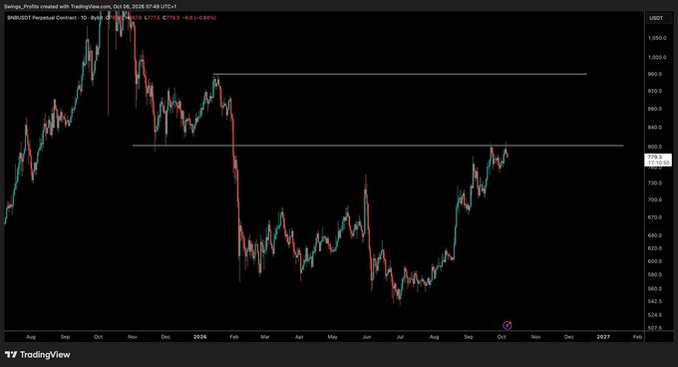Viewport: 678px width, 367px height.
Task: Click the 524.5 price axis label
Action: (x=655, y=315)
